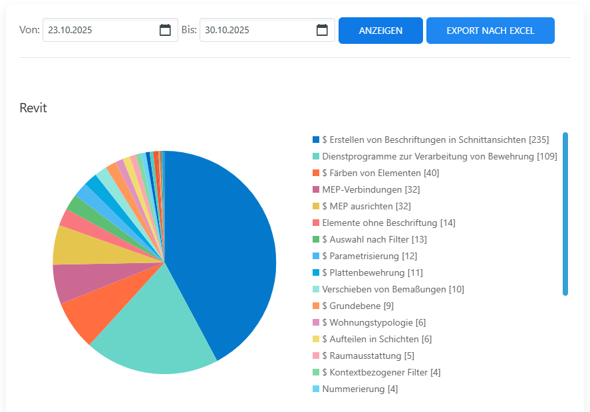Click the yellow MEP ausrichten legend swatch
This screenshot has width=590, height=412.
(x=316, y=206)
